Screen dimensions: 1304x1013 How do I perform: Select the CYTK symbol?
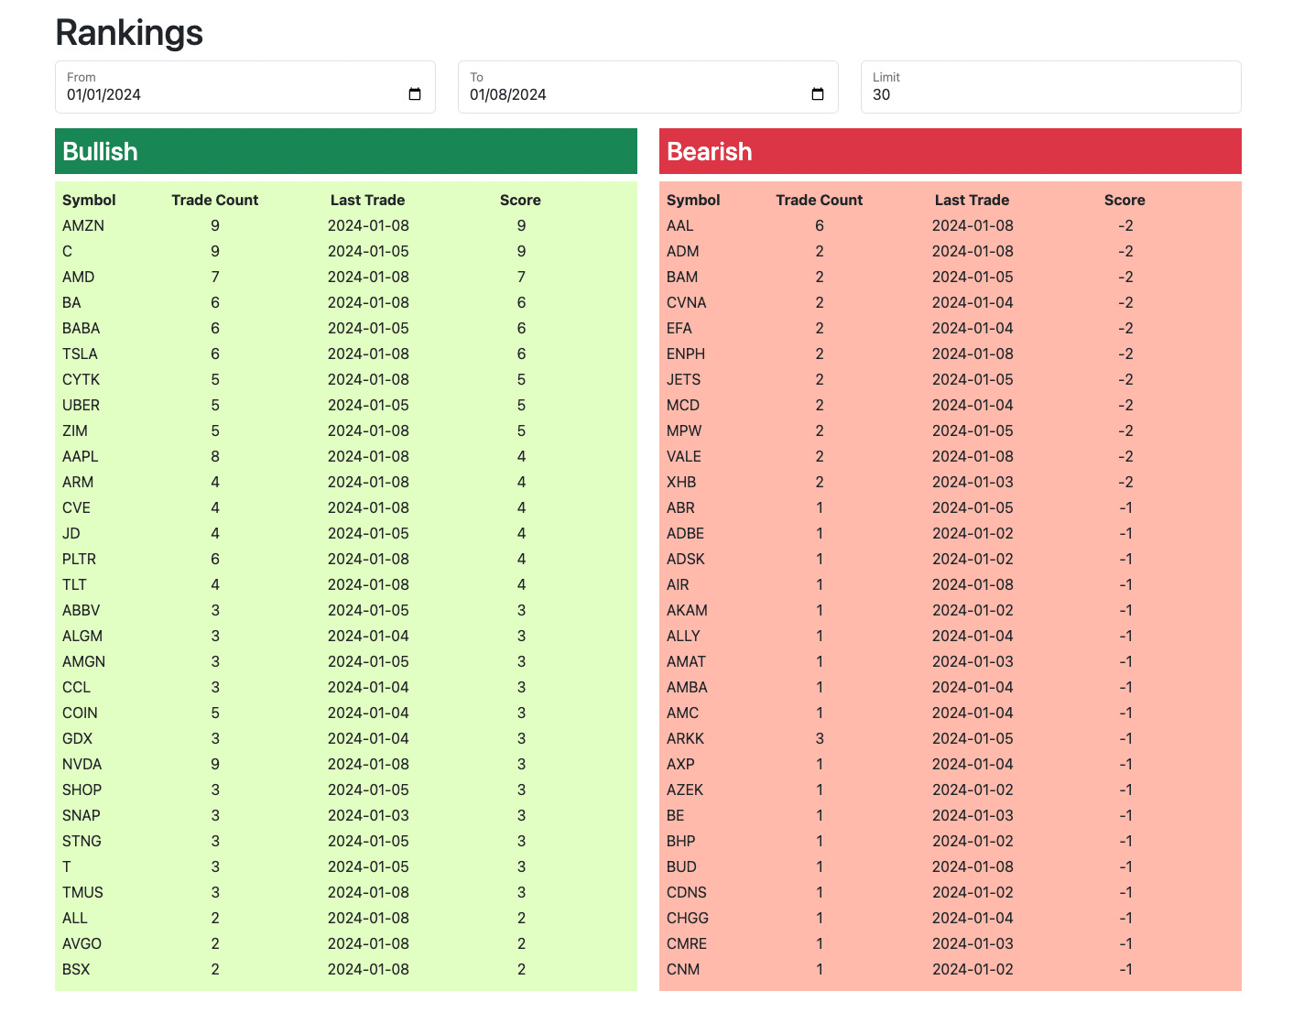point(81,379)
